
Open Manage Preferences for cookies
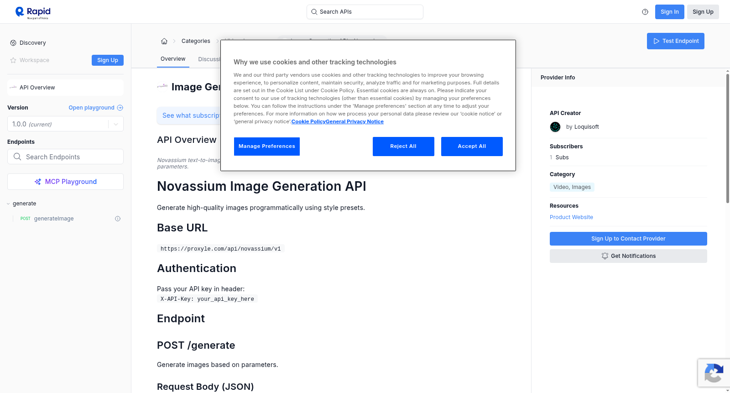[267, 147]
